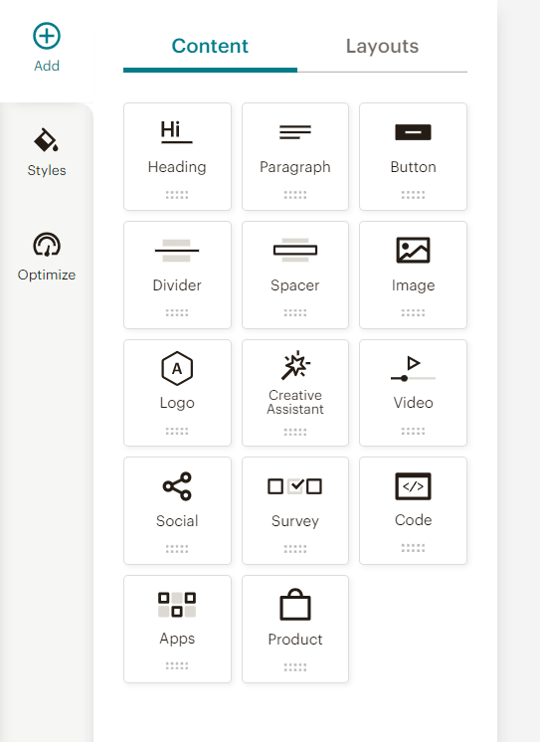Viewport: 540px width, 742px height.
Task: Pick the Code content block
Action: (x=413, y=510)
